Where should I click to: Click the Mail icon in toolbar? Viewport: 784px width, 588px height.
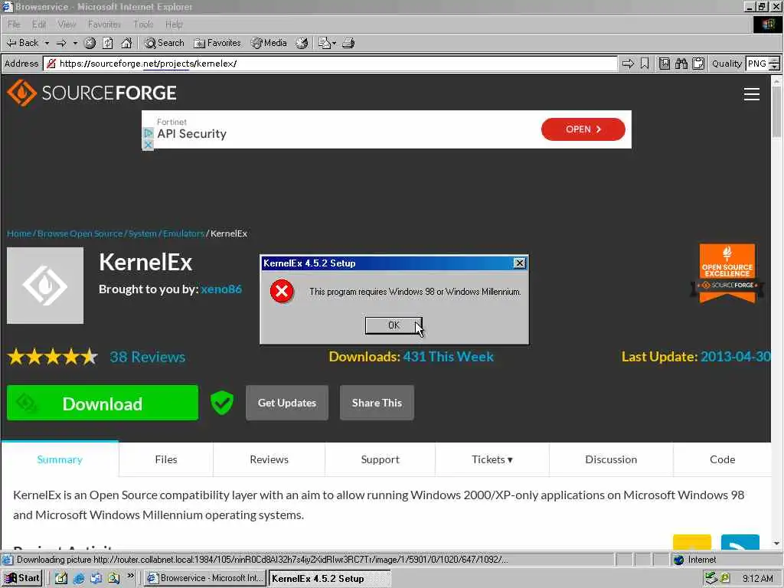pyautogui.click(x=325, y=43)
